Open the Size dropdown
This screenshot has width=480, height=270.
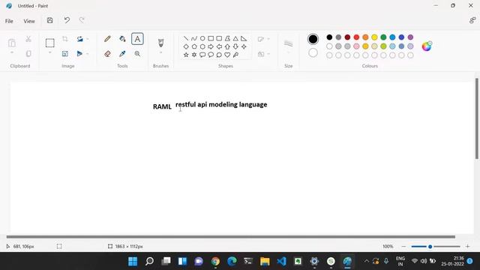coord(288,52)
